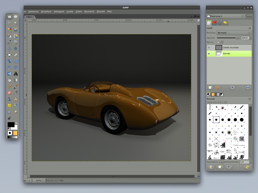Enable the Blocca alpha lock checkbox

tap(218, 42)
